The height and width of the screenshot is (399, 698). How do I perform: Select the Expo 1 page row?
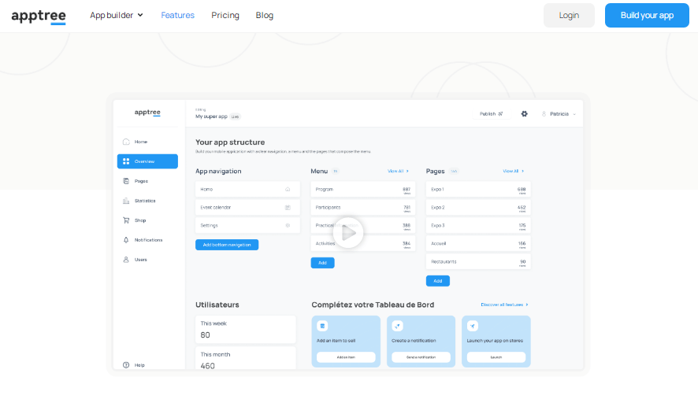pos(478,190)
